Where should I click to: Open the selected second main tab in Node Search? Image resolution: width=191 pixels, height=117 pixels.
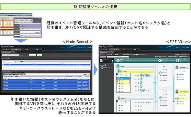pyautogui.click(x=16, y=50)
